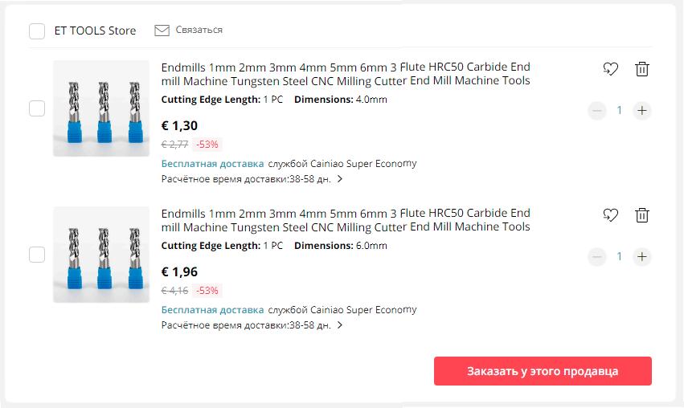The width and height of the screenshot is (684, 408).
Task: Open the ET TOOLS Store page
Action: coord(95,31)
